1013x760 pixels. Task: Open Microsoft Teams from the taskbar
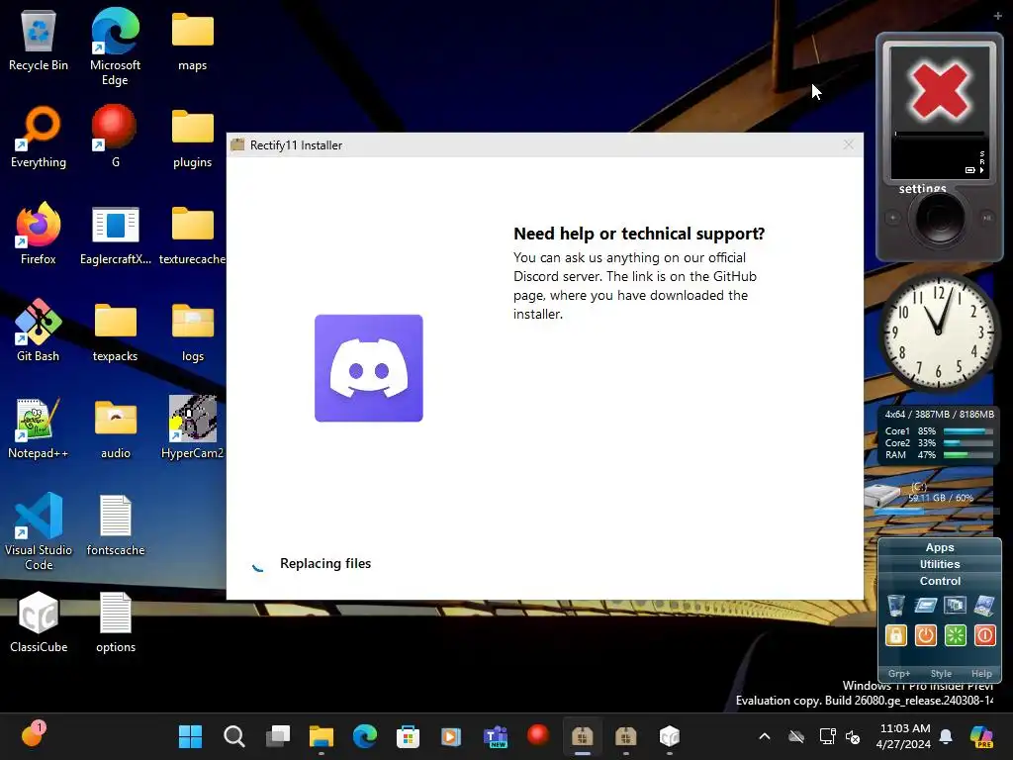496,736
